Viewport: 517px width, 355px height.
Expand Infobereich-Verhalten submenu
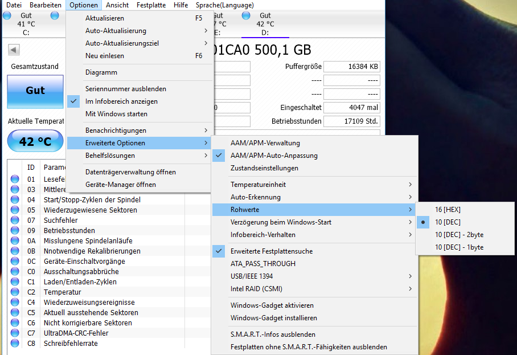coord(314,235)
